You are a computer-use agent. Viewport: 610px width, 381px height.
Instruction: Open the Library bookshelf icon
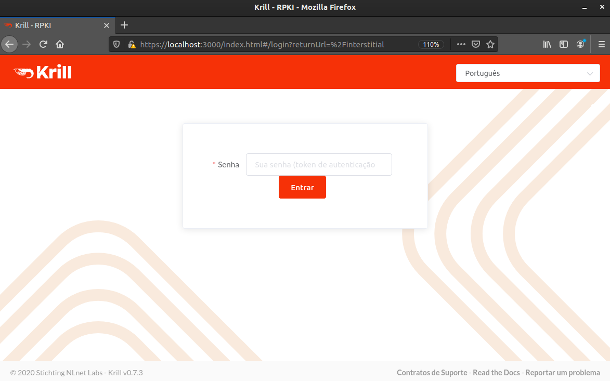point(547,44)
